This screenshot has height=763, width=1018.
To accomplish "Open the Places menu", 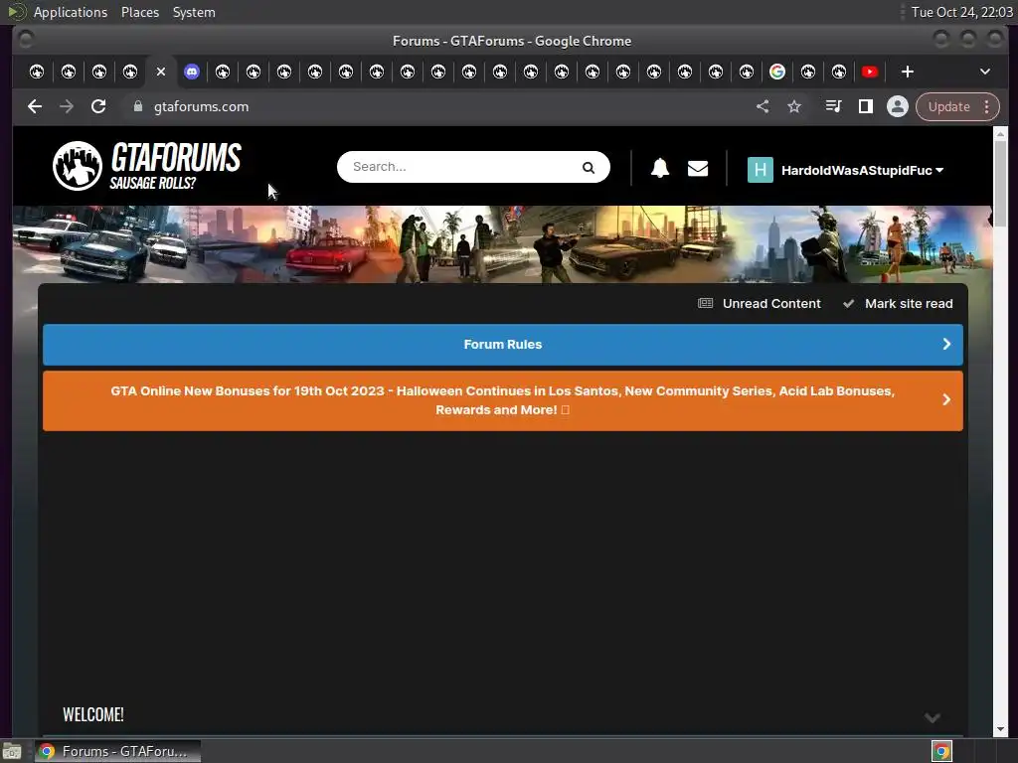I will point(140,12).
